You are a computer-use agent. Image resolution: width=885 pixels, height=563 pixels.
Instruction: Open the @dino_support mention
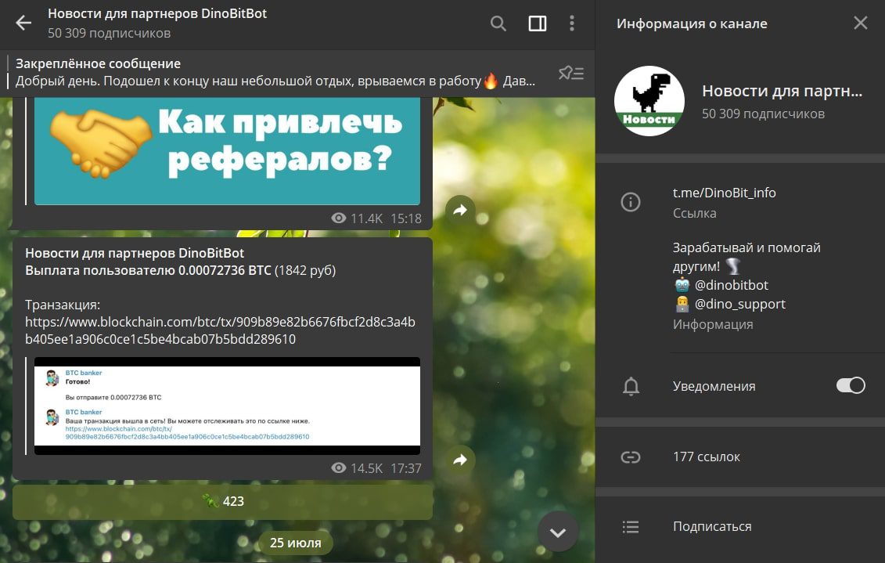[740, 304]
